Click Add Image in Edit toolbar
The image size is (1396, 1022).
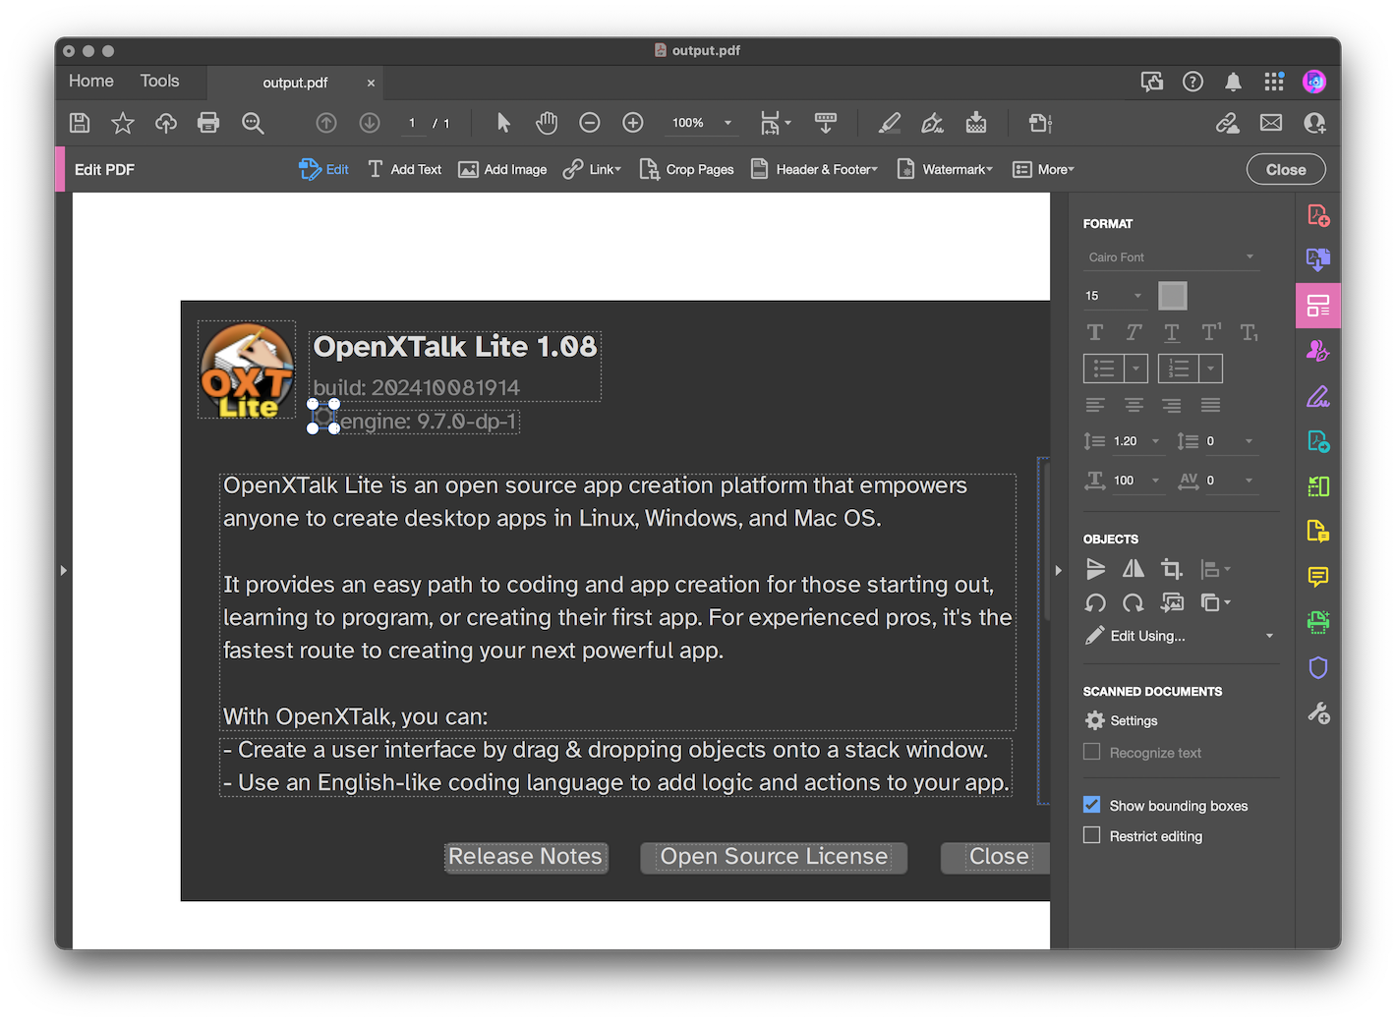[502, 169]
